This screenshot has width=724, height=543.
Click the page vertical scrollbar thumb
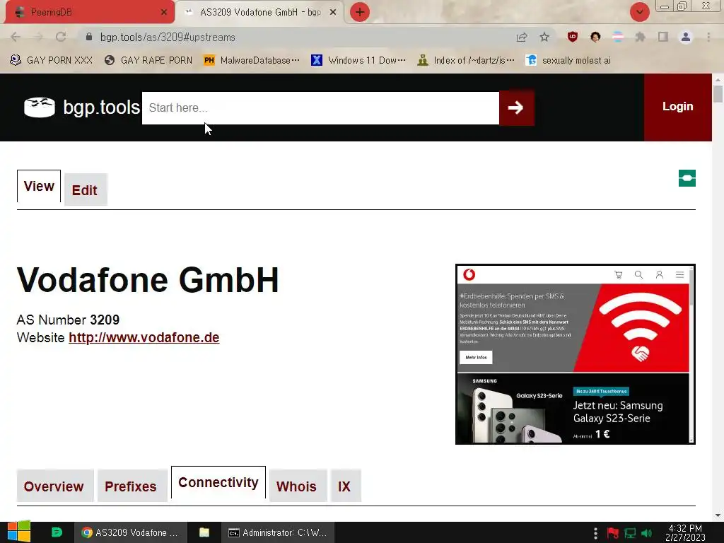tap(718, 94)
